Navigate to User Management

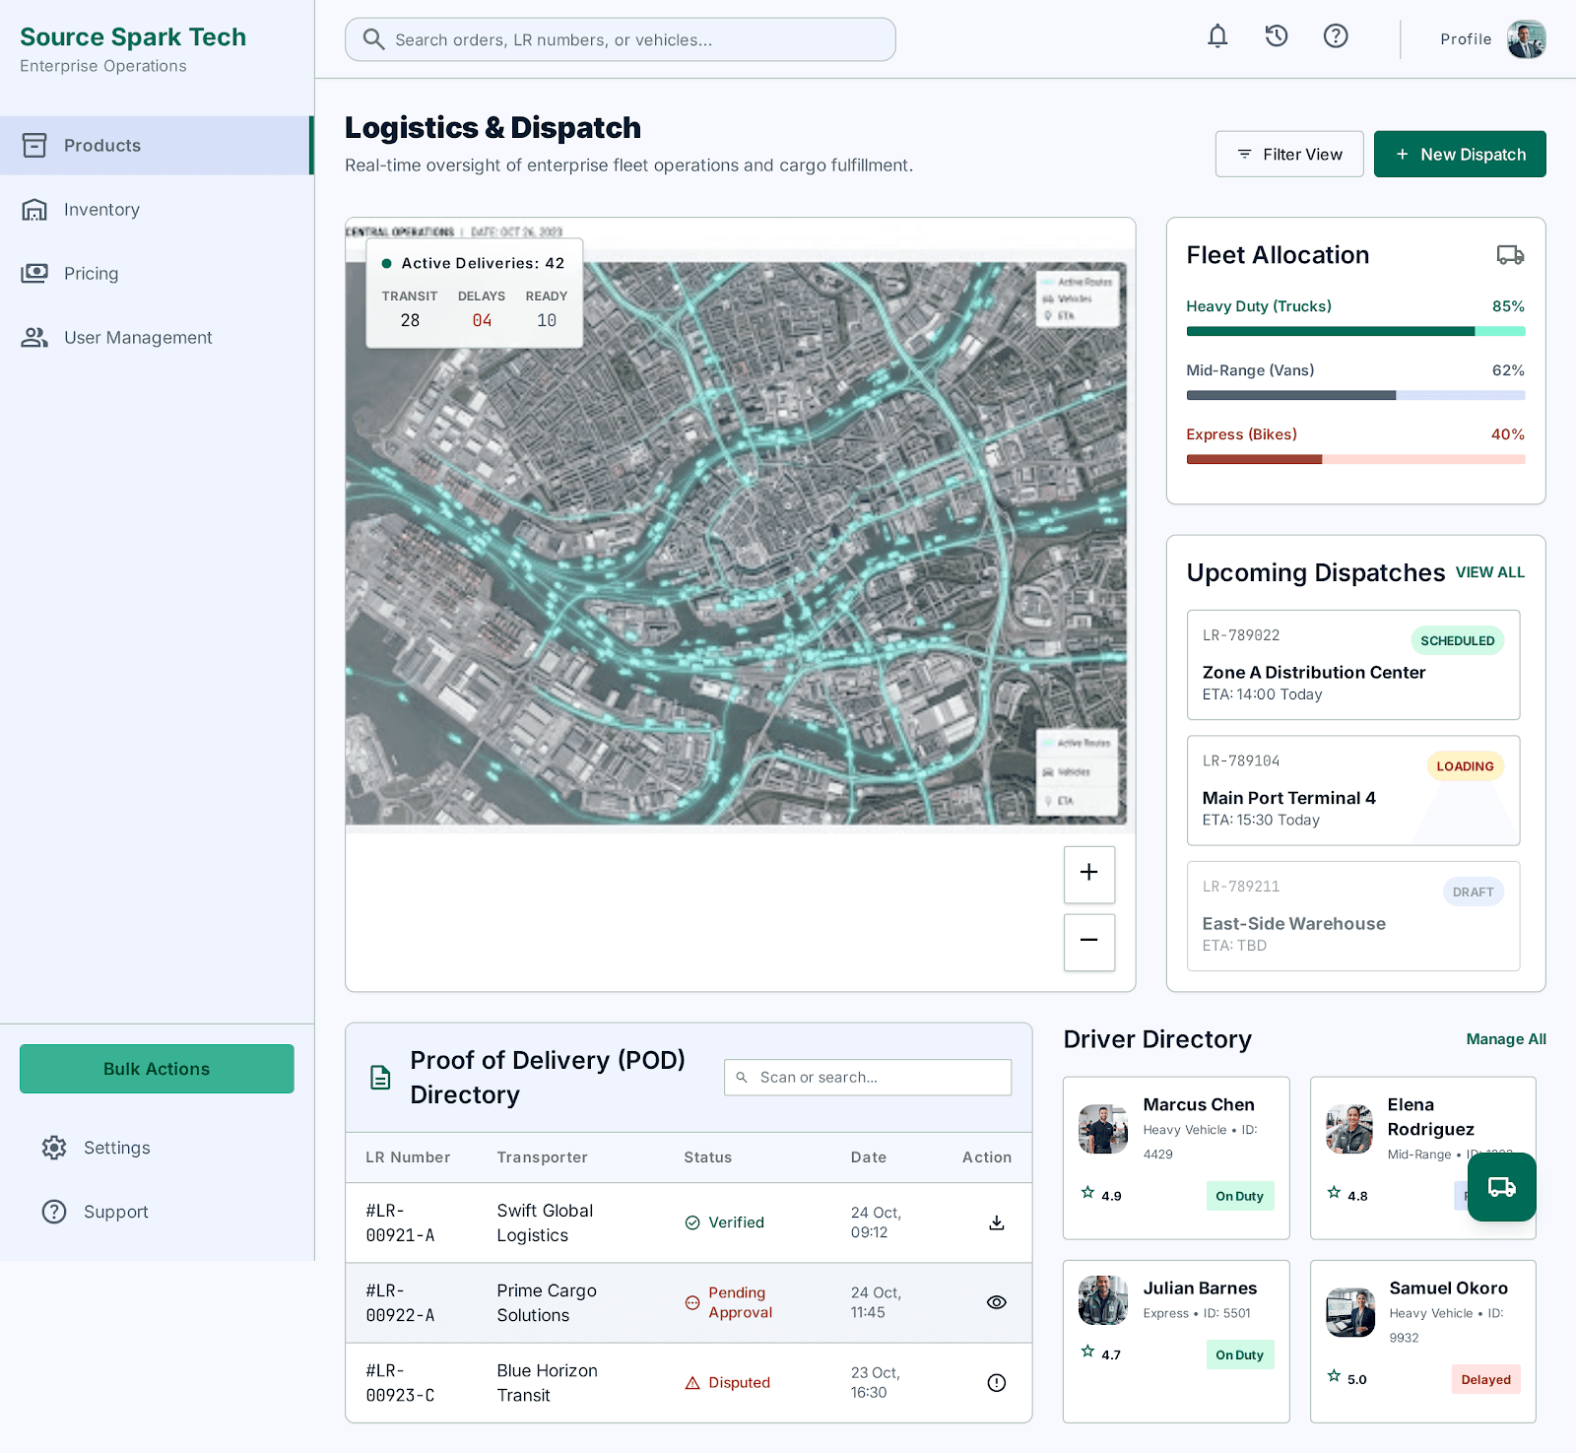[x=157, y=338]
